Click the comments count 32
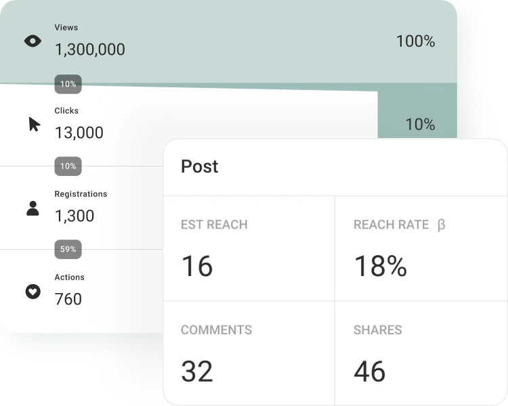Image resolution: width=508 pixels, height=406 pixels. (196, 371)
